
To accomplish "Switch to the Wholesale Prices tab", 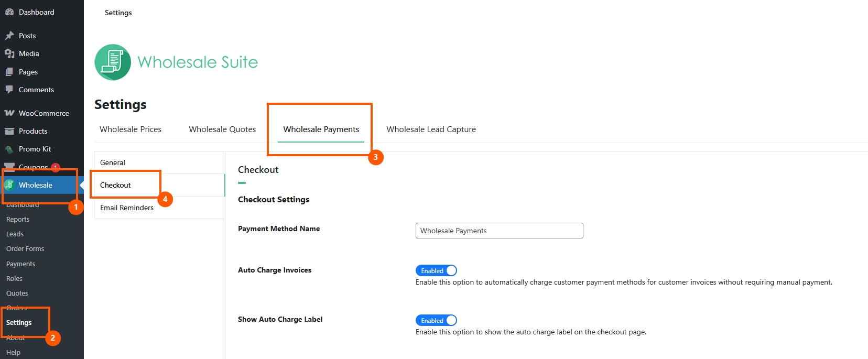I will click(131, 129).
